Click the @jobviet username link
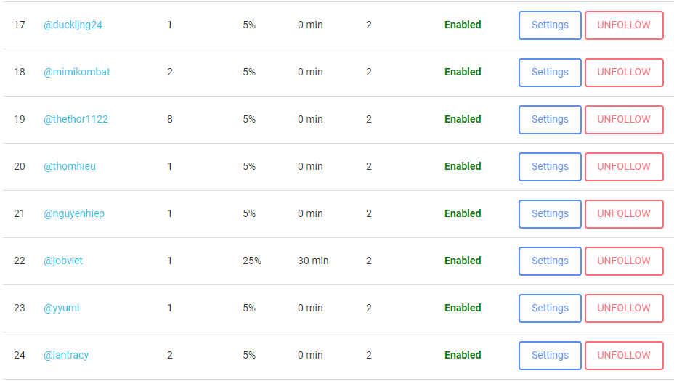This screenshot has width=674, height=381. (63, 261)
